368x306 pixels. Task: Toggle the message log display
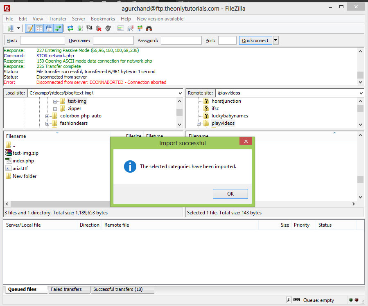[x=30, y=28]
